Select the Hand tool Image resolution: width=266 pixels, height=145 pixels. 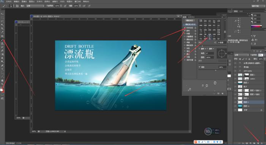(x=2, y=80)
